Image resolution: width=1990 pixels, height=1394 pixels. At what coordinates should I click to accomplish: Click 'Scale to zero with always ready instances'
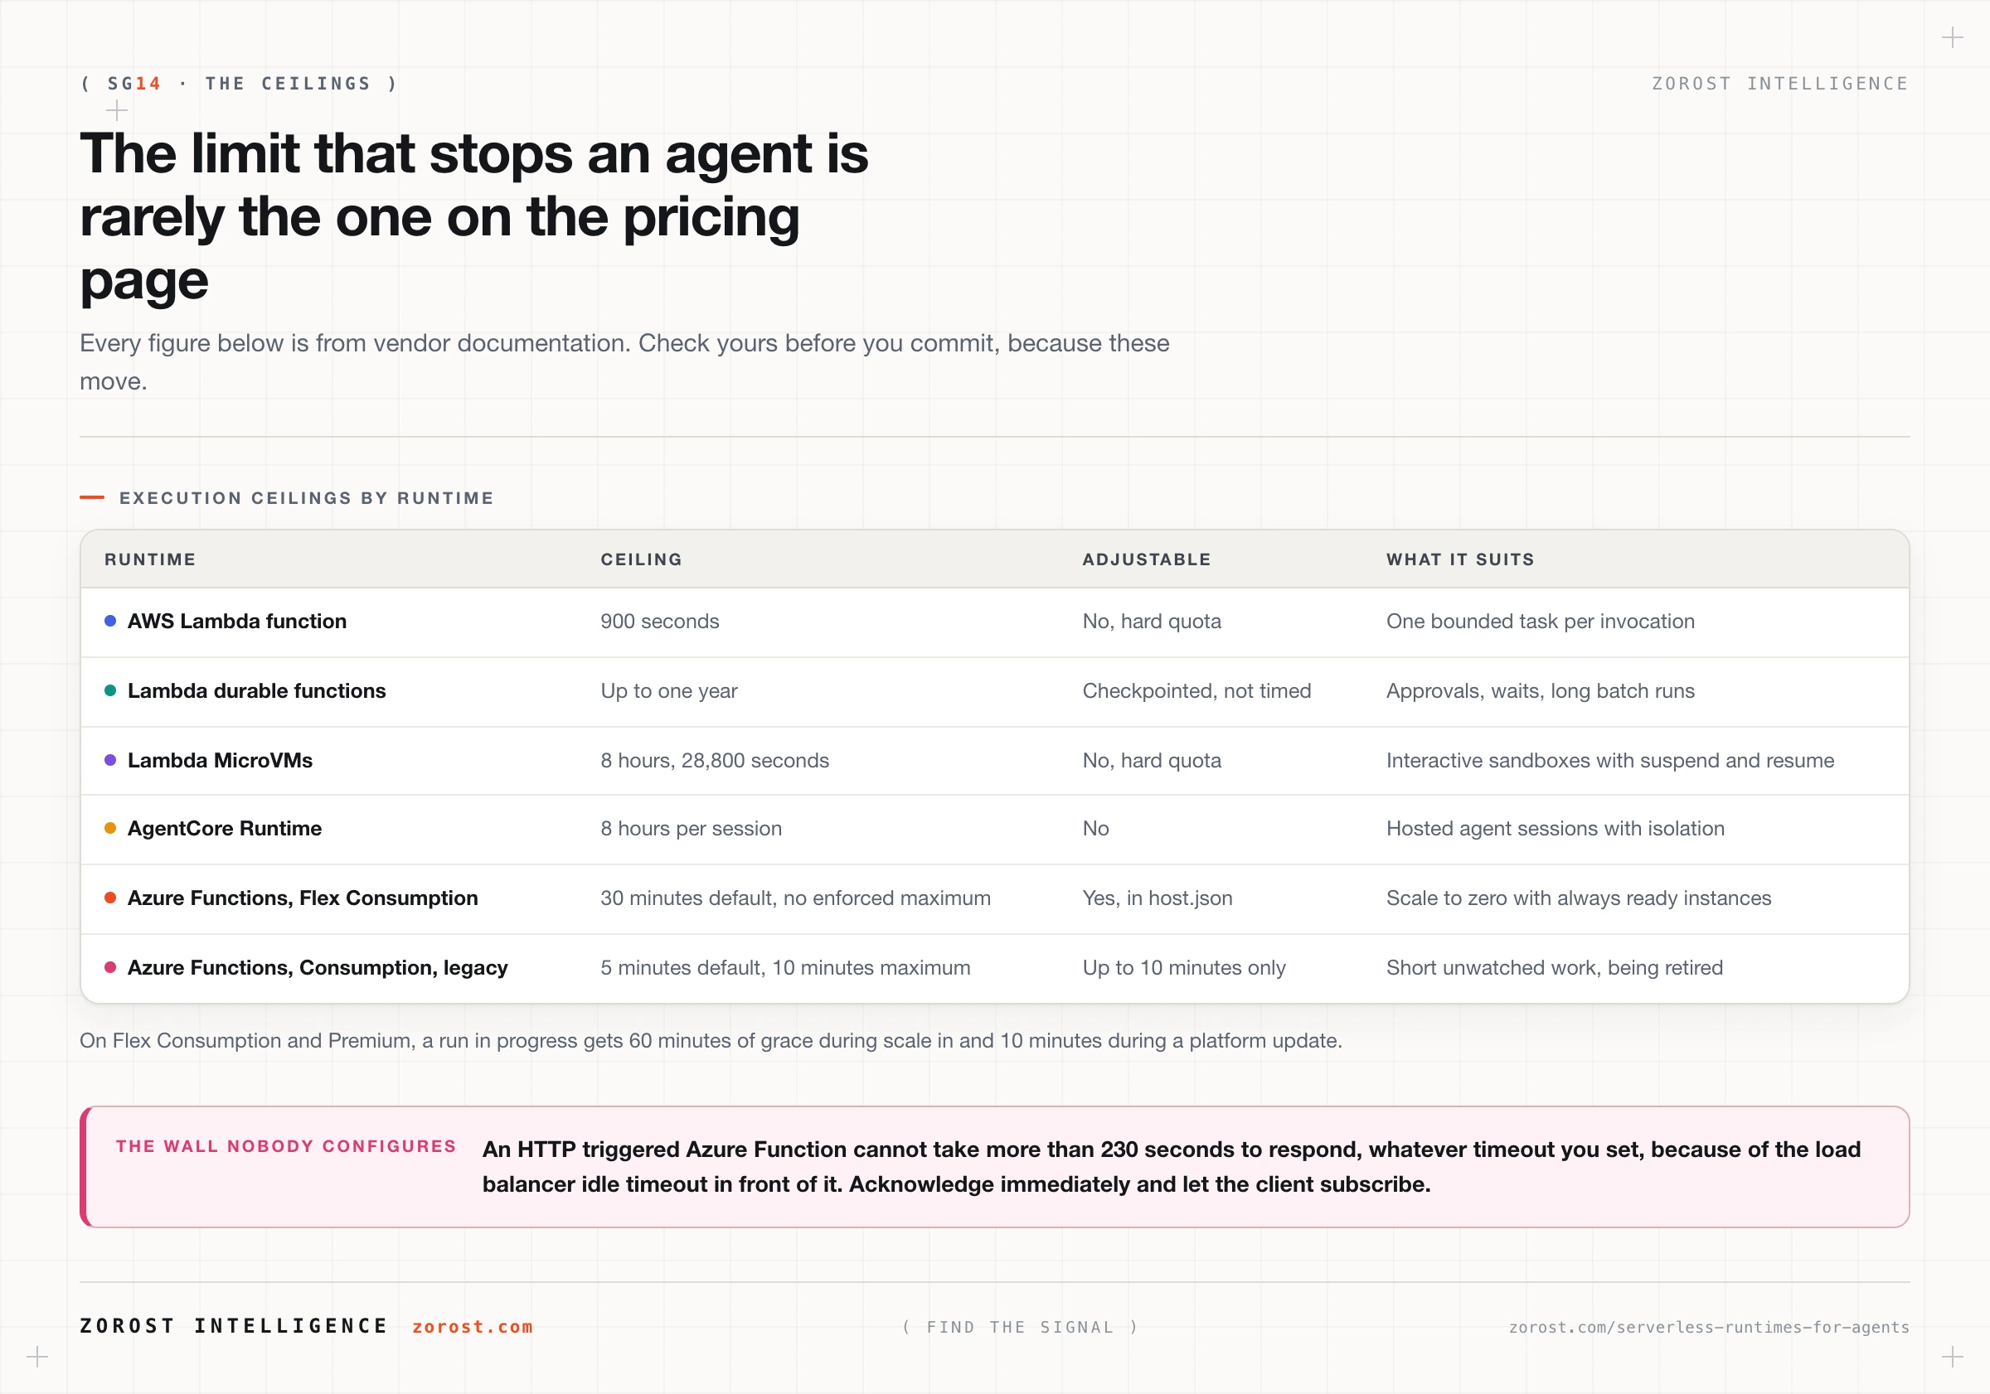click(1578, 898)
